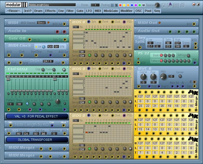Click the Gate Out jack on Gate OR

[x=65, y=40]
